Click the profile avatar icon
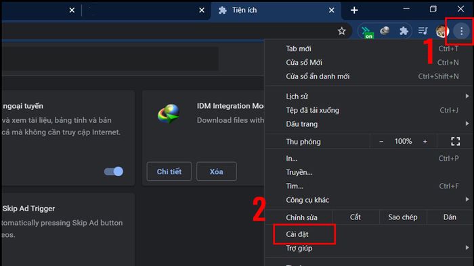Image resolution: width=474 pixels, height=266 pixels. coord(441,31)
